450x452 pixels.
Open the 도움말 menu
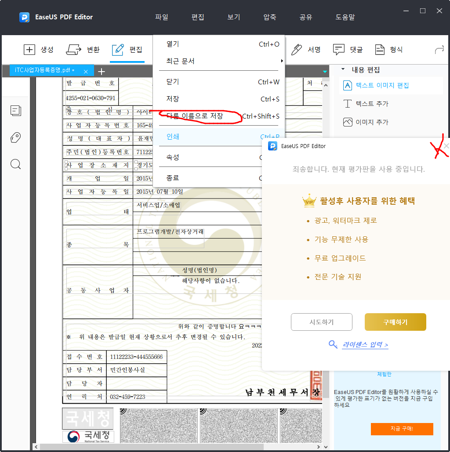pyautogui.click(x=345, y=17)
